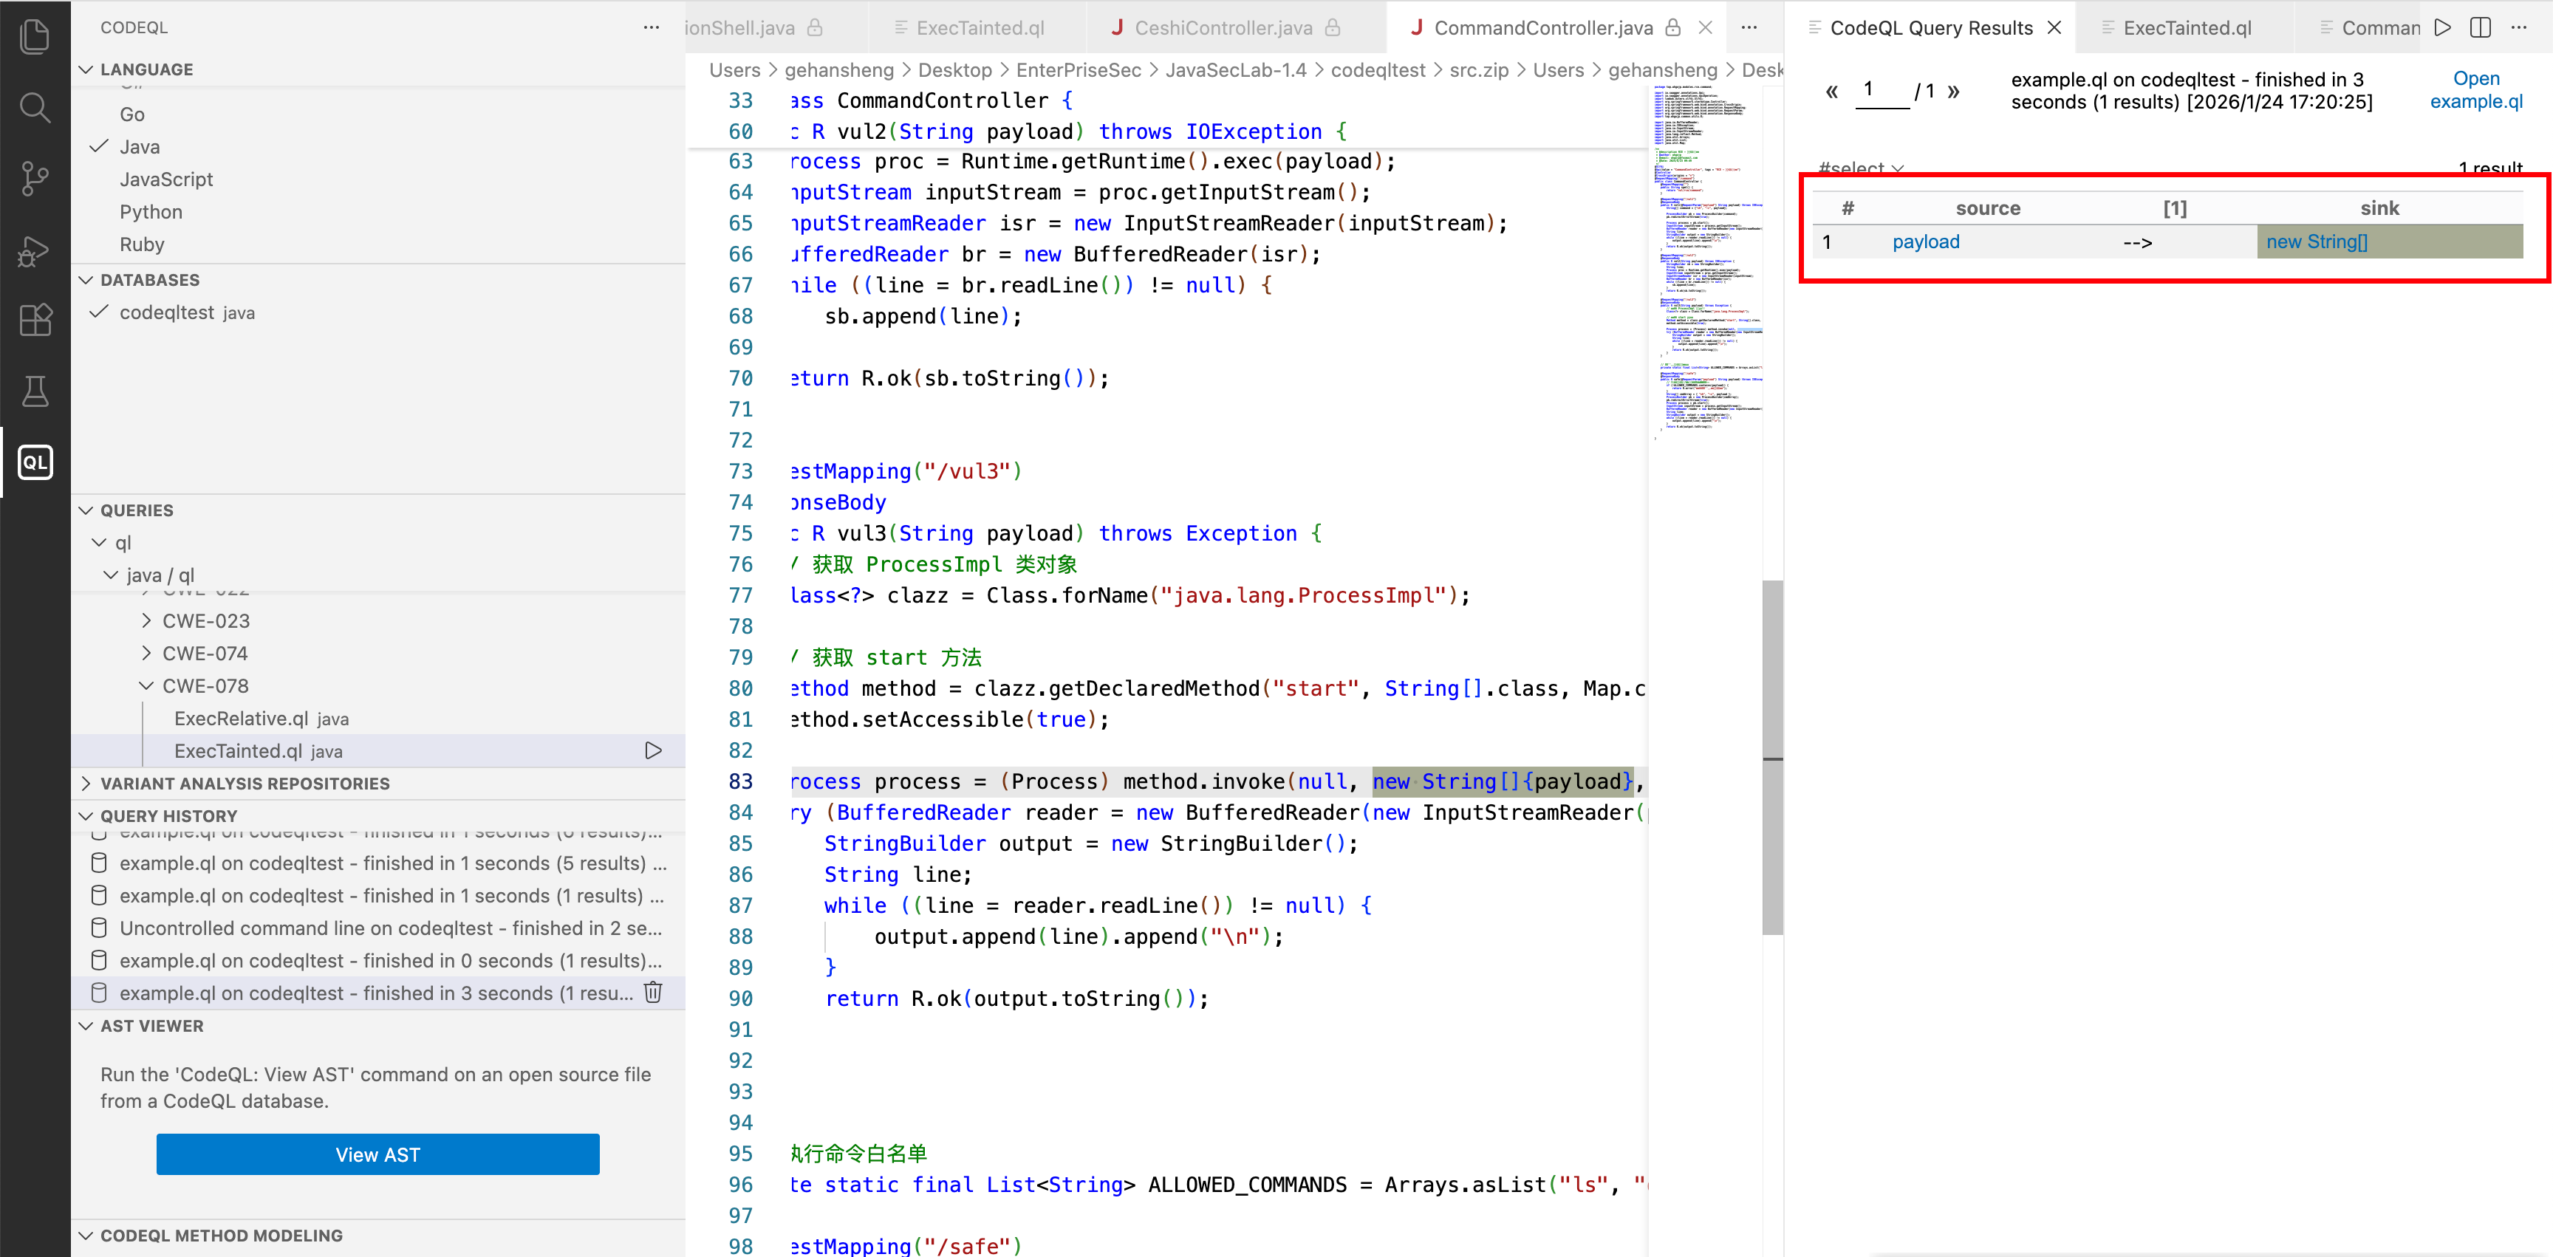
Task: Click the split editor icon in results panel
Action: (2480, 28)
